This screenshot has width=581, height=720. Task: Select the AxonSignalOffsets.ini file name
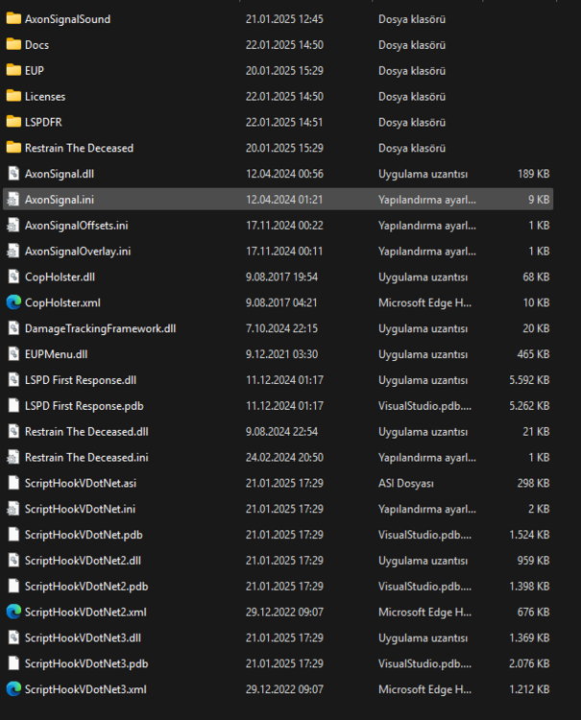click(76, 226)
